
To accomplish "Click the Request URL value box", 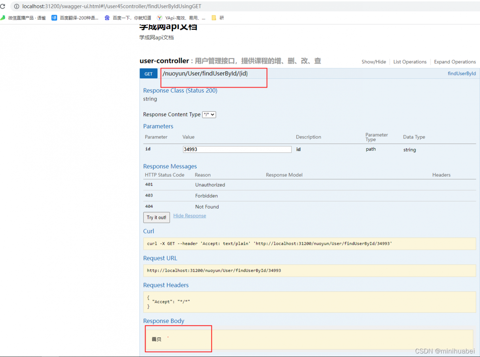I will pyautogui.click(x=309, y=270).
